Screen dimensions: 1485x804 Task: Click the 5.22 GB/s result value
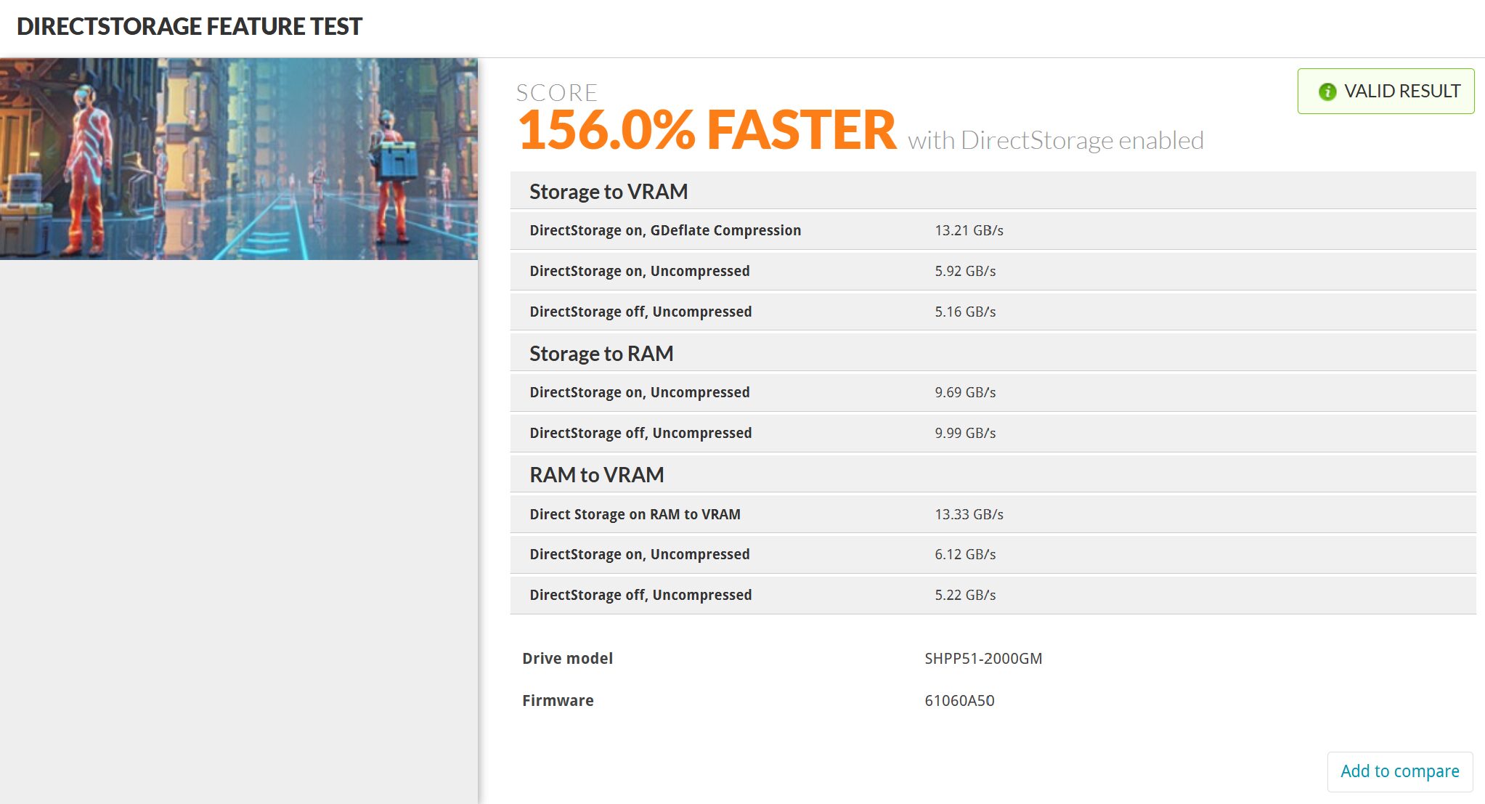[x=965, y=595]
